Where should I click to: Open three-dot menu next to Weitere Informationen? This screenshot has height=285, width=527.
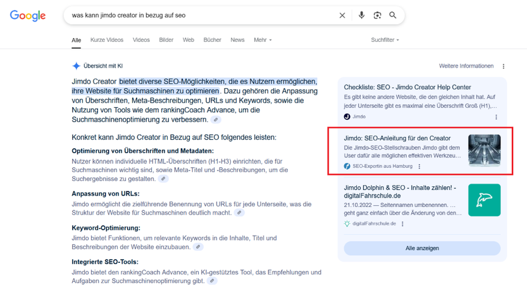tap(504, 66)
